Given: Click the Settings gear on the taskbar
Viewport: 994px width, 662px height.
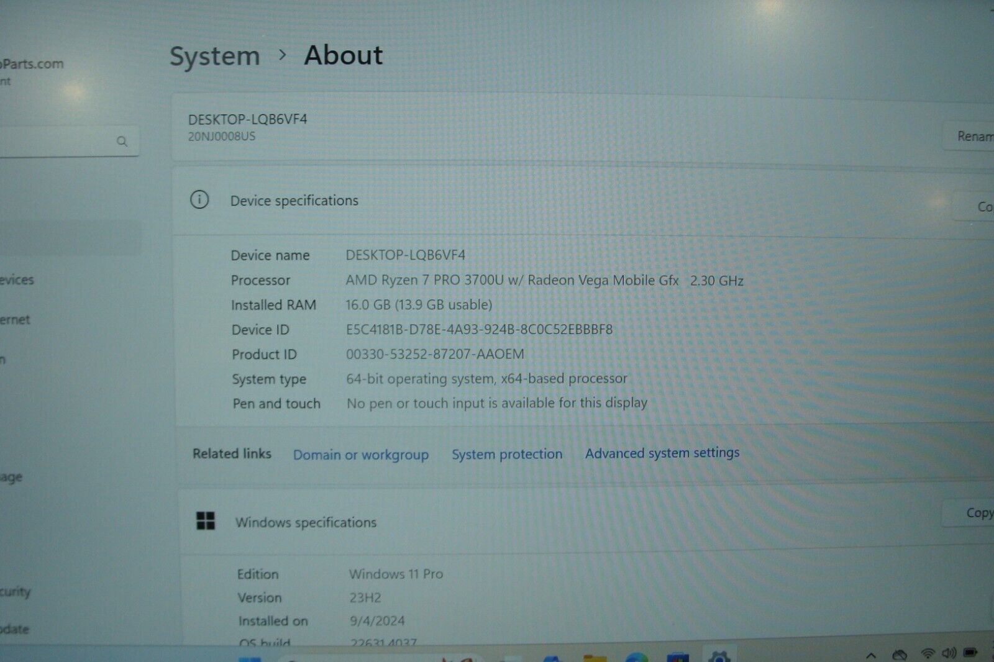Looking at the screenshot, I should pos(719,656).
